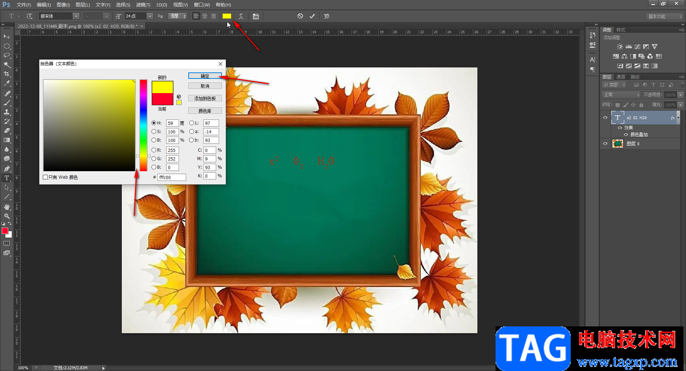The width and height of the screenshot is (686, 371).
Task: Select the Elliptical Marquee tool
Action: point(7,46)
